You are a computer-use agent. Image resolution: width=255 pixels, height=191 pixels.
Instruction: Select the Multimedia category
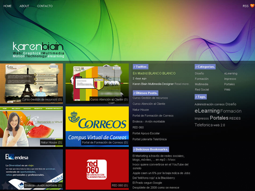tap(201, 84)
